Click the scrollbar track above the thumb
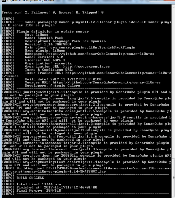This screenshot has width=175, height=198. point(174,83)
